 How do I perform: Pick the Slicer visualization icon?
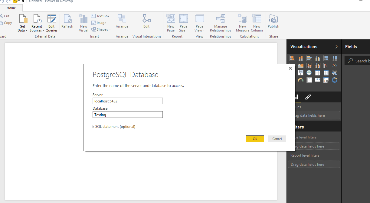pos(326,80)
